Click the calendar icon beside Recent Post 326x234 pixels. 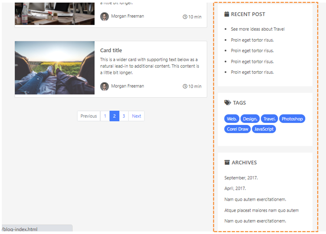(227, 14)
